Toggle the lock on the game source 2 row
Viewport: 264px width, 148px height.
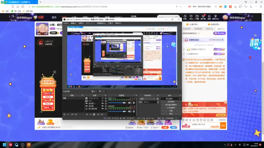[x=106, y=103]
